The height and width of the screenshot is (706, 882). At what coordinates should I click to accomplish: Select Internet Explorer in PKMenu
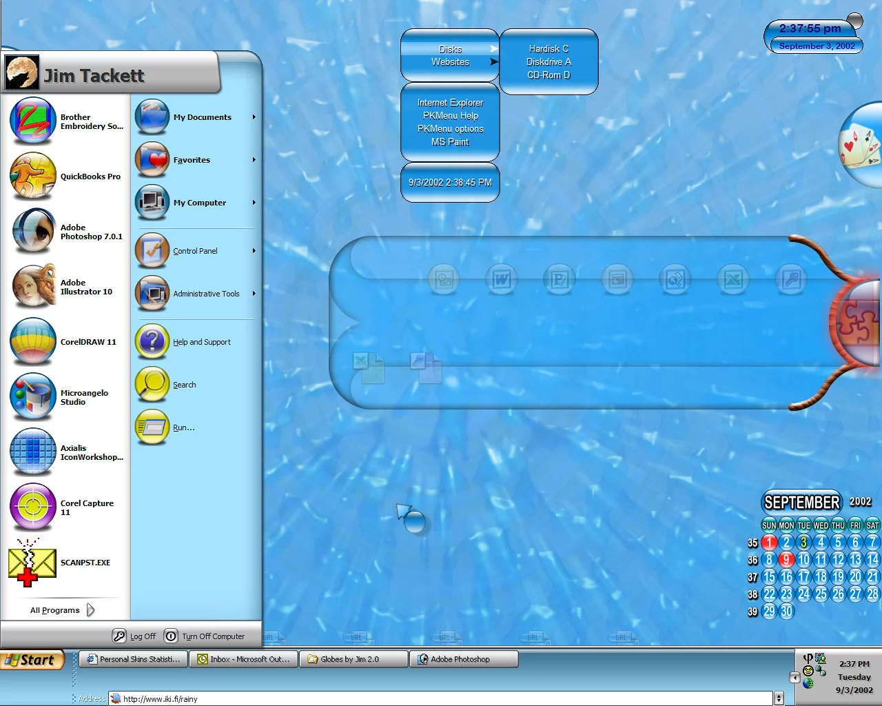click(450, 103)
